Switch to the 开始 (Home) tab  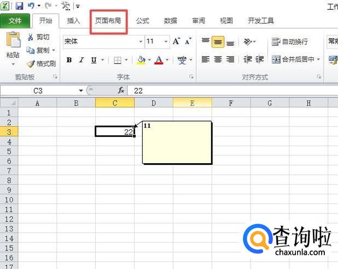pos(45,21)
